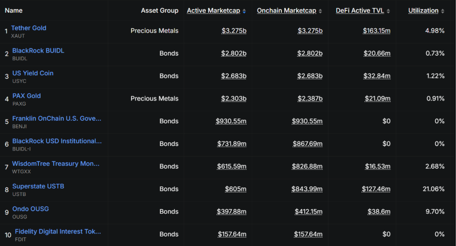Click PAX Gold's $2.387b Onchain Marketcap
This screenshot has width=456, height=246.
pyautogui.click(x=310, y=99)
